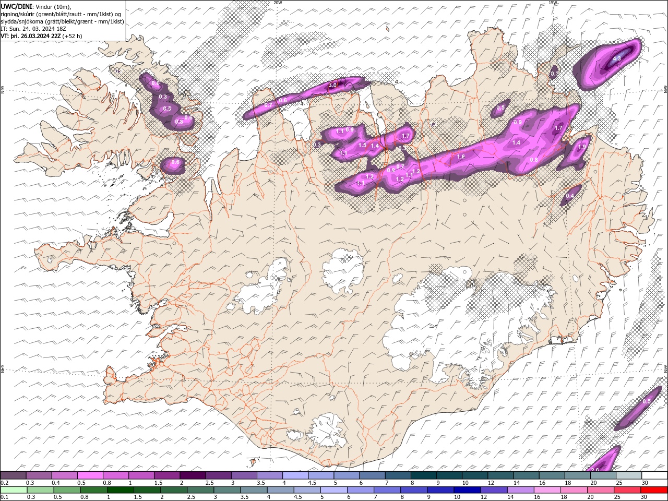Click top legend swatch between 7 and 8

pyautogui.click(x=397, y=475)
